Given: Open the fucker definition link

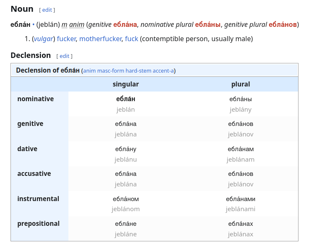Looking at the screenshot, I should click(x=66, y=39).
